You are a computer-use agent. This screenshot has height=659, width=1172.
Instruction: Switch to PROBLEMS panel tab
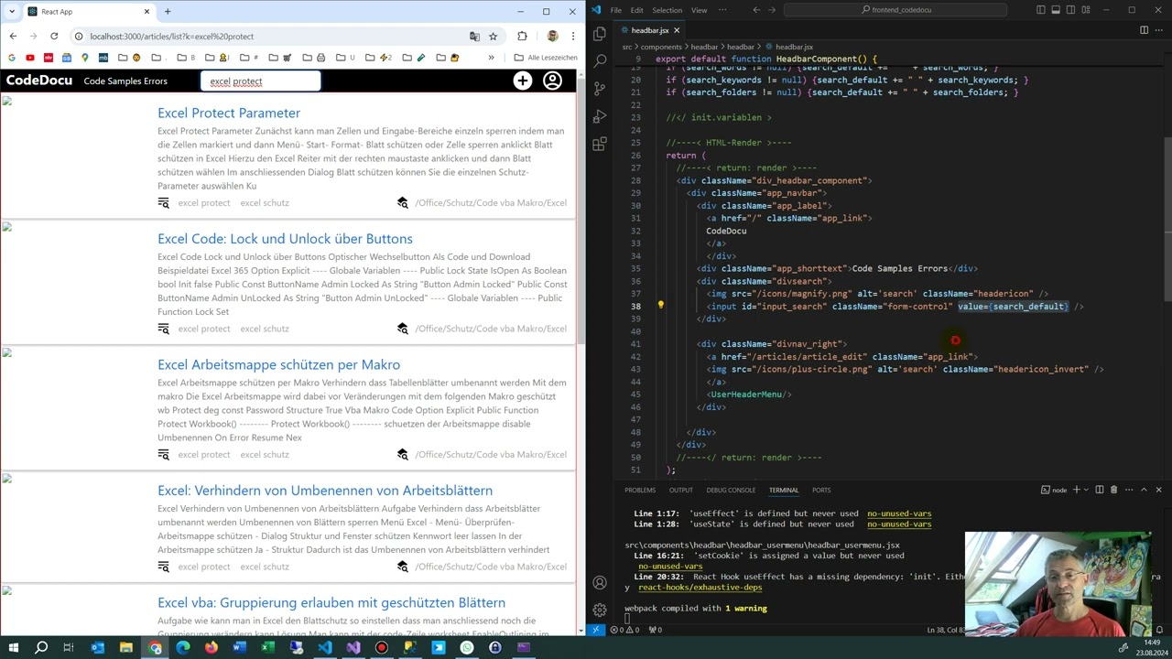(x=640, y=490)
